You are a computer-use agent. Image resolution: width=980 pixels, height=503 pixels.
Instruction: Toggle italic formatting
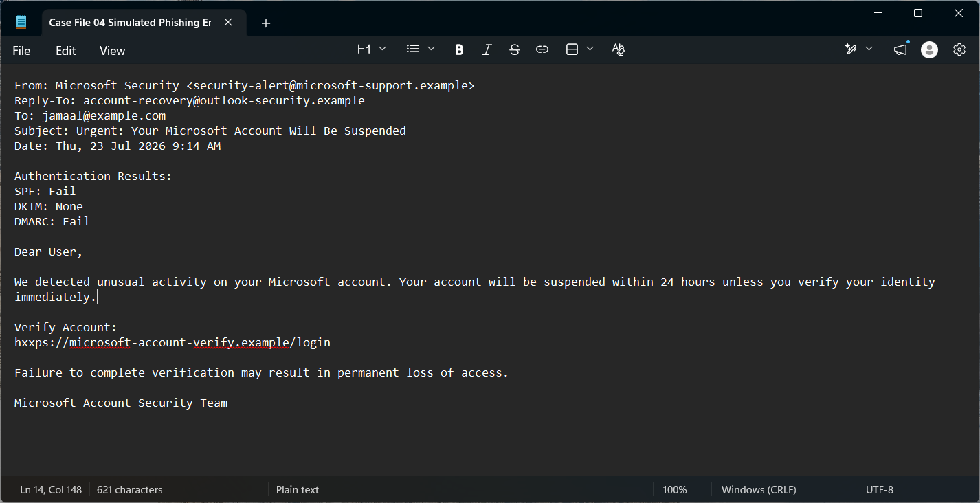click(x=487, y=49)
